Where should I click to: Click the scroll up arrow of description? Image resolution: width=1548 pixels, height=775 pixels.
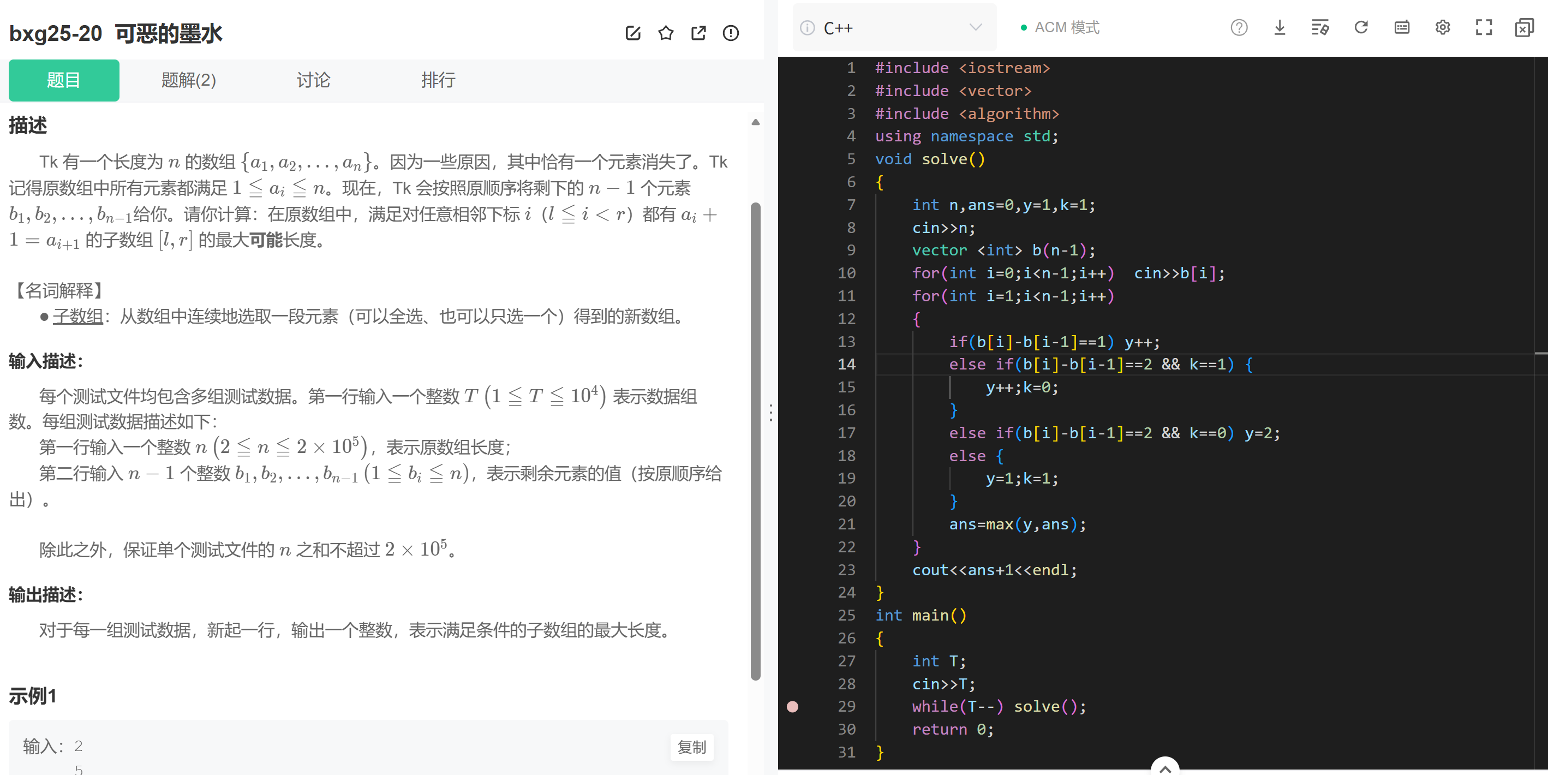pos(755,122)
